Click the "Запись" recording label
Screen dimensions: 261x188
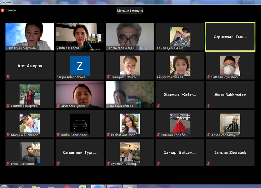tap(11, 10)
